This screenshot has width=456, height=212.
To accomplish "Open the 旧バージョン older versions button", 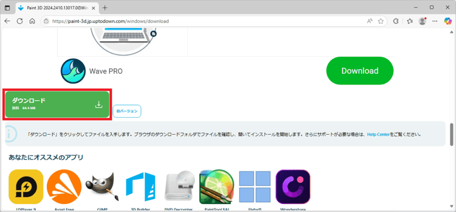I will click(x=127, y=111).
